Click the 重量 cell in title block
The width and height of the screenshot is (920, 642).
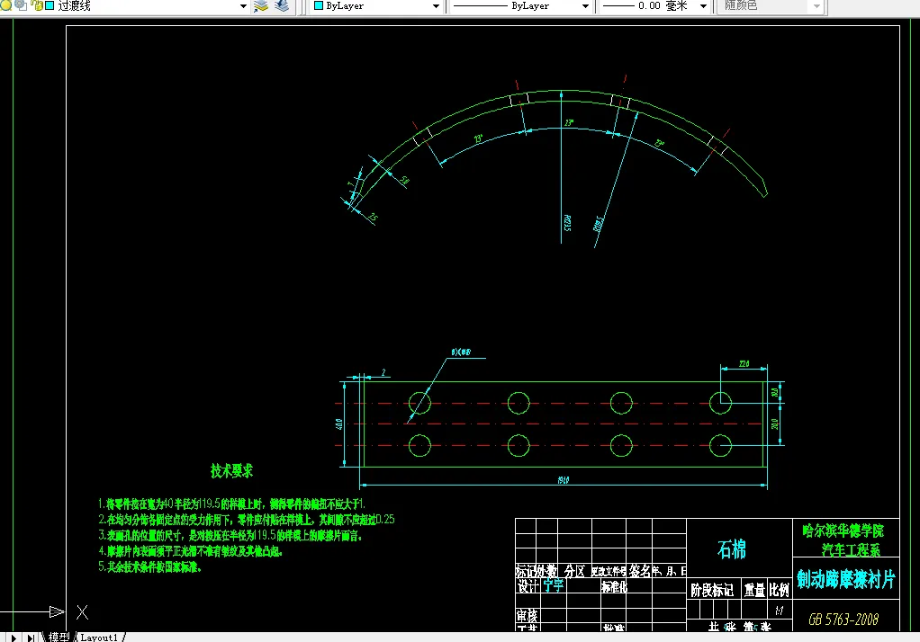click(x=754, y=590)
